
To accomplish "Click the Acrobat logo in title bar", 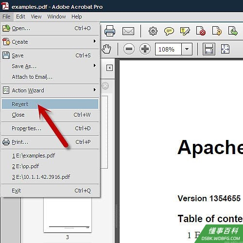I will pyautogui.click(x=5, y=5).
